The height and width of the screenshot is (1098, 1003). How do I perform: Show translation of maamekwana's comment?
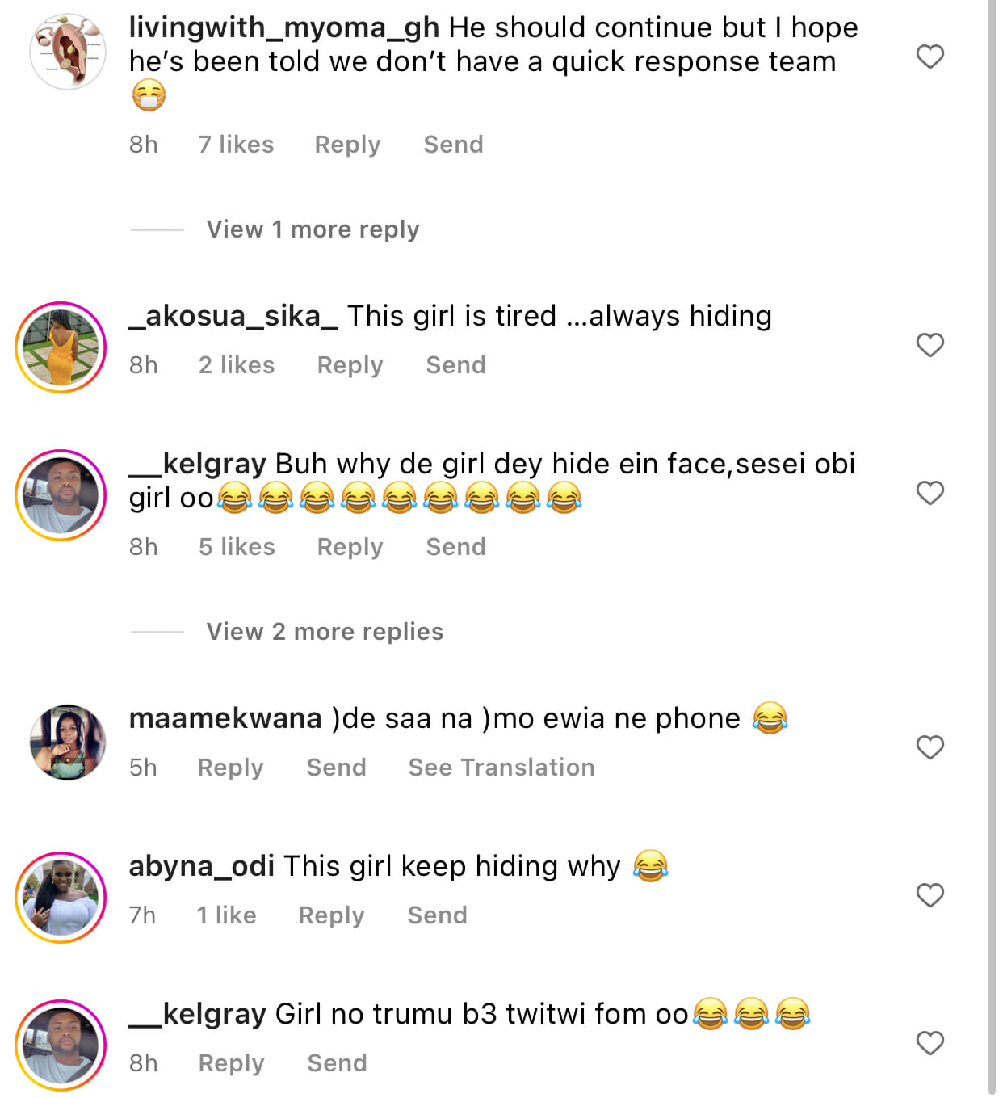point(501,768)
